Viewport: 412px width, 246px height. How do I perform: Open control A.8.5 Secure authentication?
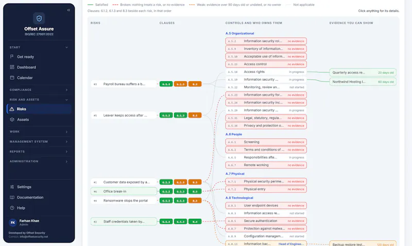click(x=266, y=221)
